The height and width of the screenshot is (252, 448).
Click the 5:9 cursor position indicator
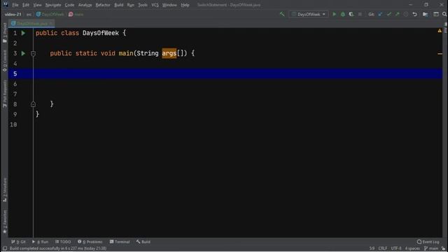point(372,248)
